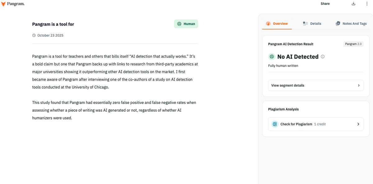Click the info icon beside No AI Detected
Screen dimensions: 373x184
[323, 56]
